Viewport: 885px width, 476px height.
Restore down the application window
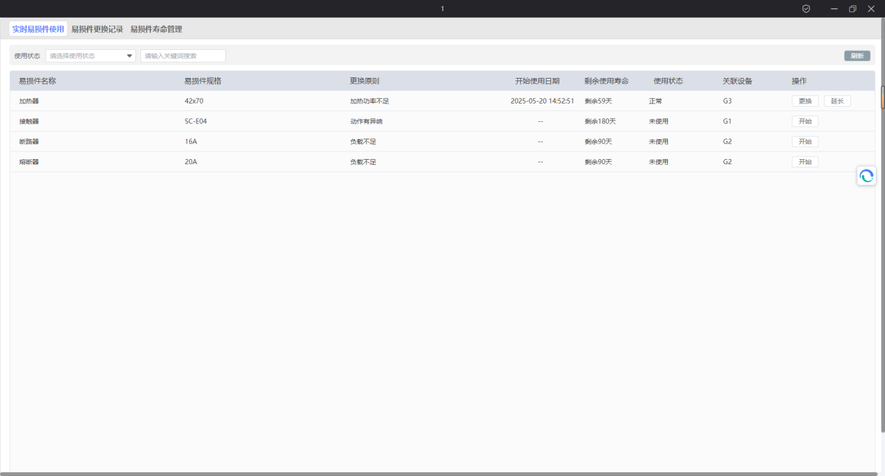pos(852,9)
